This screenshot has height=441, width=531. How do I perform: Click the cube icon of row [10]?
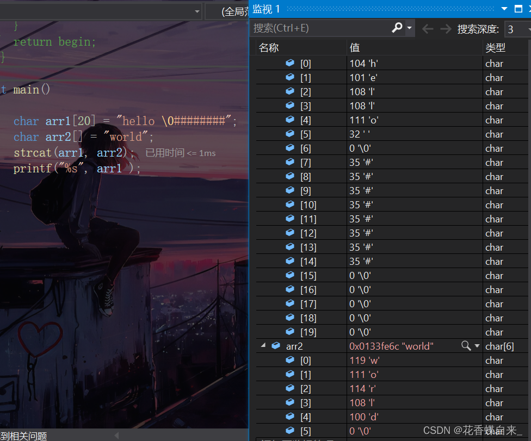pos(290,204)
